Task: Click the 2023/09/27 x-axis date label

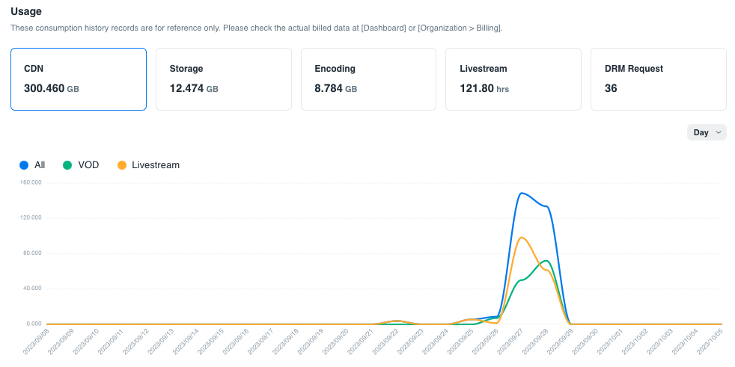Action: point(513,343)
